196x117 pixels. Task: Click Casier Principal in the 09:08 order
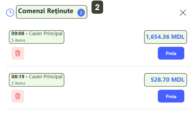(46, 34)
